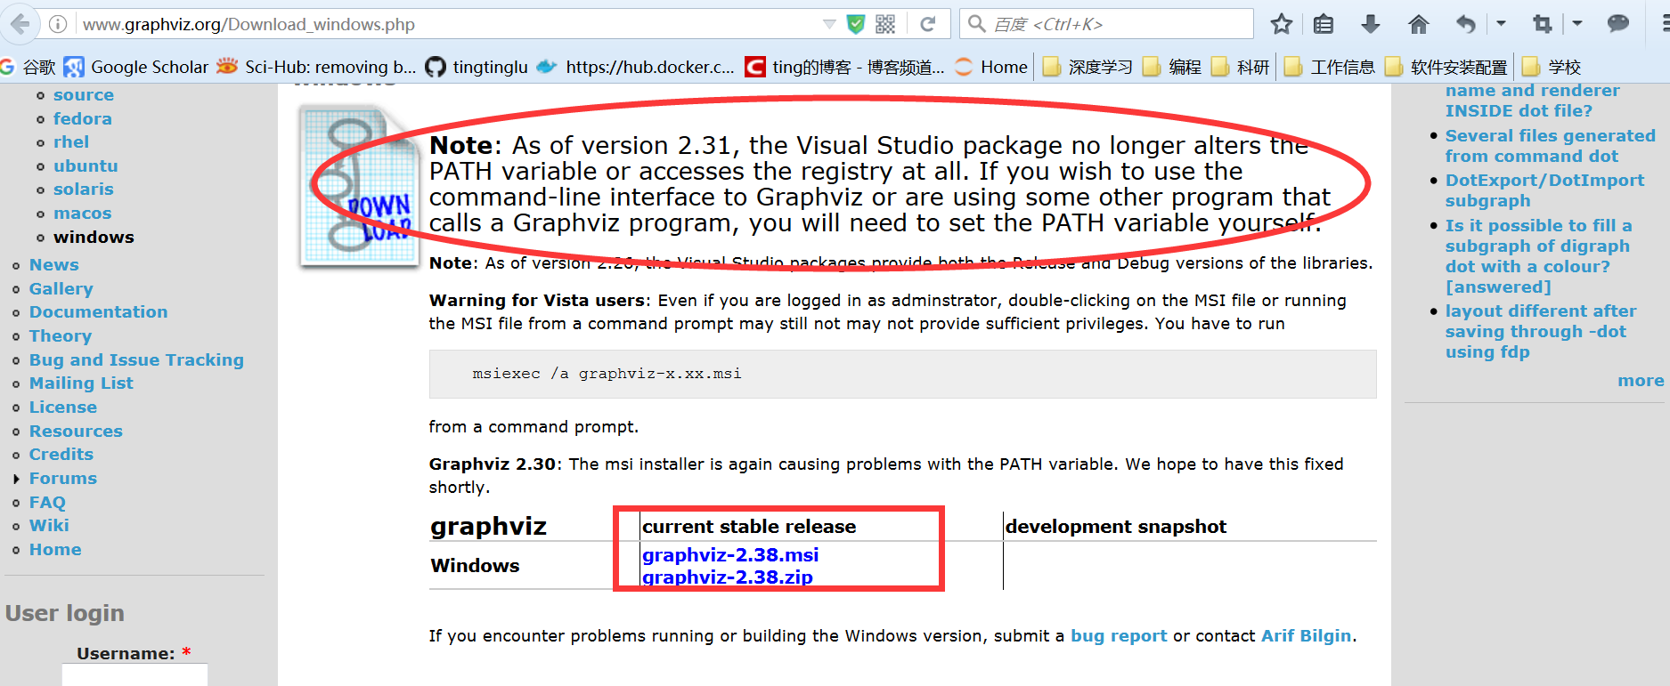This screenshot has height=686, width=1670.
Task: Open the ting的博客 bookmark
Action: click(845, 67)
